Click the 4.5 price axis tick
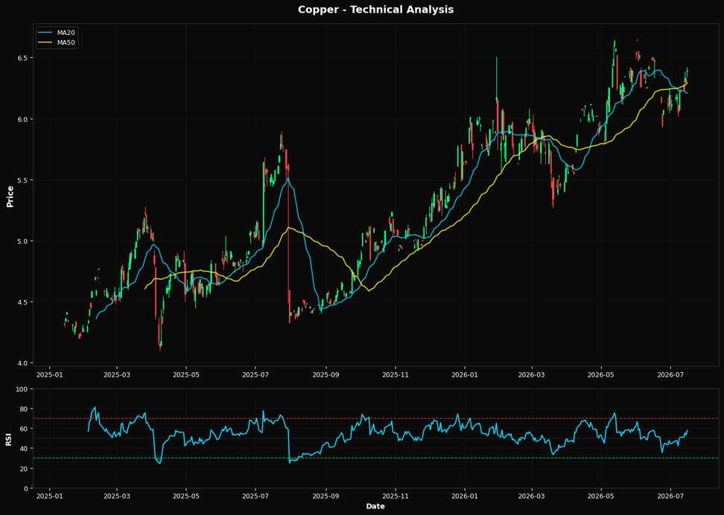The height and width of the screenshot is (515, 724). pos(24,302)
